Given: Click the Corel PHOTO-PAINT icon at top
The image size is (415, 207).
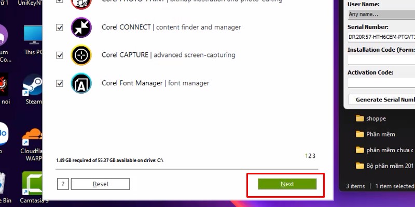Looking at the screenshot, I should tap(81, 3).
